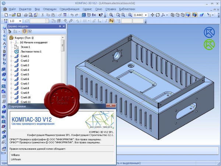Viewport: 221px width, 166px height.
Task: Open the Спецификация menu
Action: (x=69, y=9)
